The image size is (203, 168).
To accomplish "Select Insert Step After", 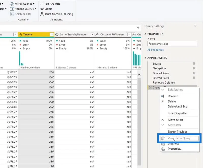I will point(178,113).
